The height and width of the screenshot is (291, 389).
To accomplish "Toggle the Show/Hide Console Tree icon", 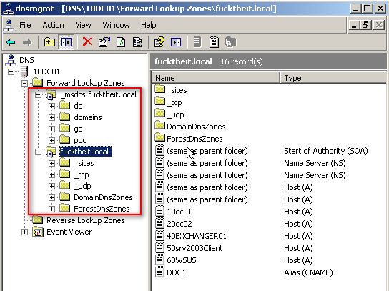I will 67,42.
